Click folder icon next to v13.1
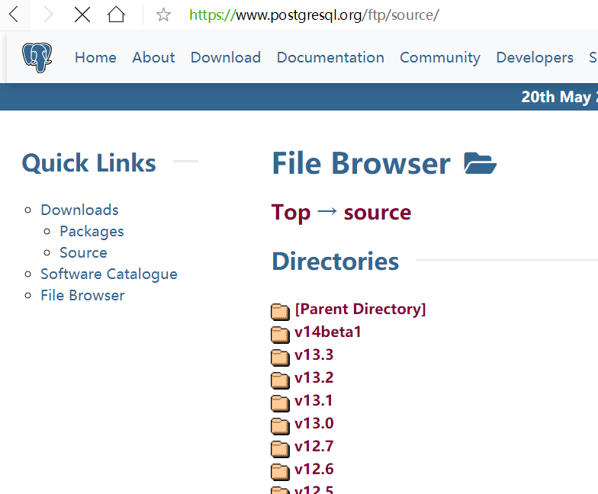 (281, 403)
